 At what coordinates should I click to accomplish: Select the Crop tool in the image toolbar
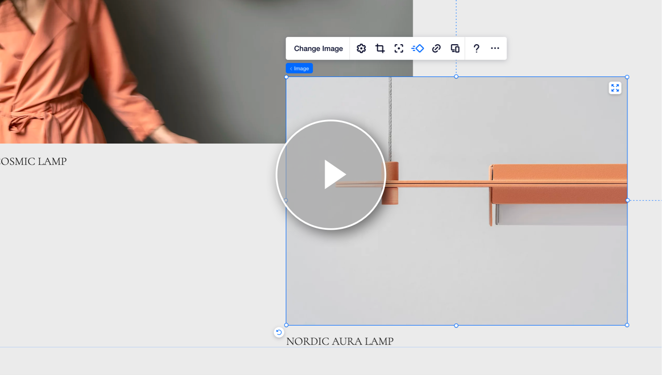380,49
